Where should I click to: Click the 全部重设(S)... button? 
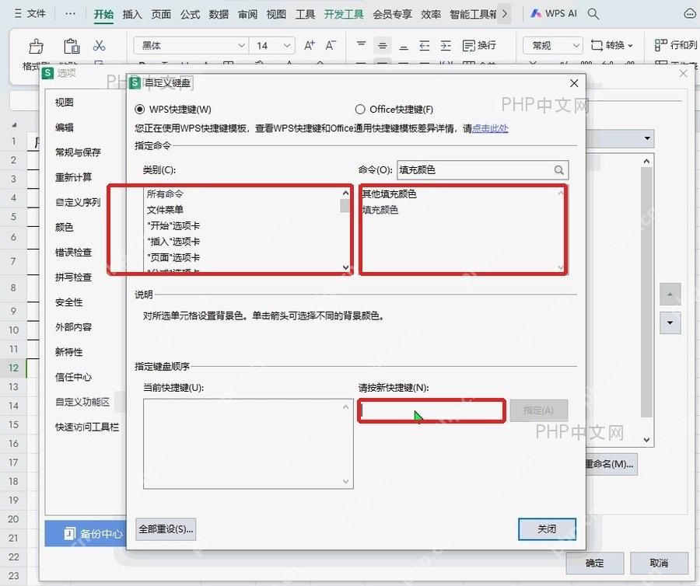pyautogui.click(x=166, y=529)
